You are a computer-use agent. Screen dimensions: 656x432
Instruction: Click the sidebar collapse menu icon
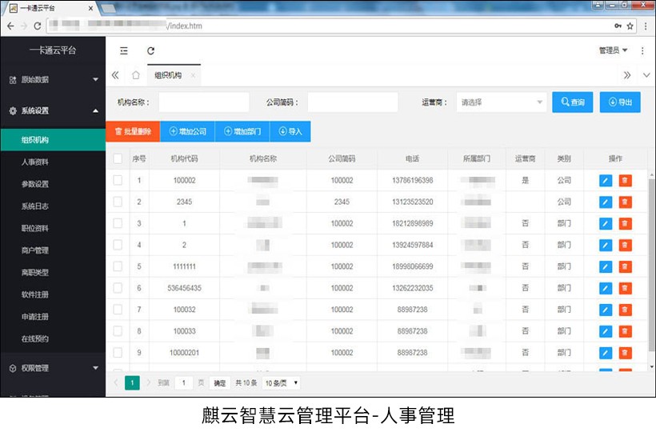coord(123,50)
